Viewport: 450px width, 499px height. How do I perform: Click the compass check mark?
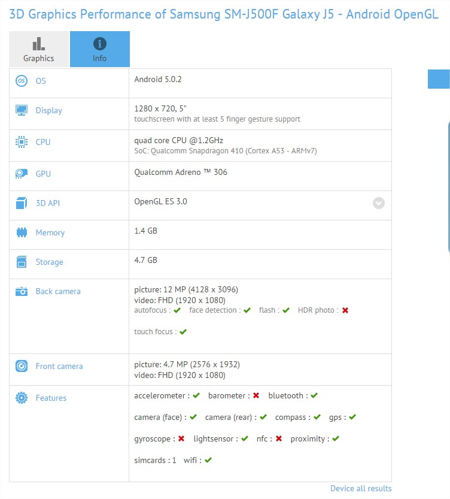pyautogui.click(x=317, y=417)
